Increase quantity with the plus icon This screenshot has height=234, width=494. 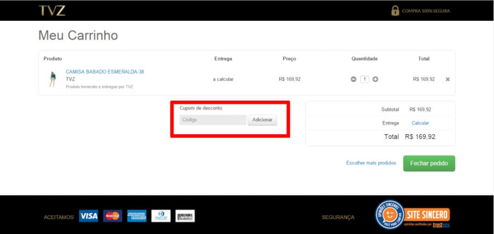click(375, 79)
